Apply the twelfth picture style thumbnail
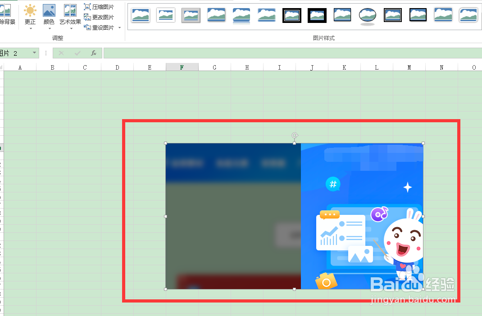Image resolution: width=482 pixels, height=316 pixels. point(418,15)
